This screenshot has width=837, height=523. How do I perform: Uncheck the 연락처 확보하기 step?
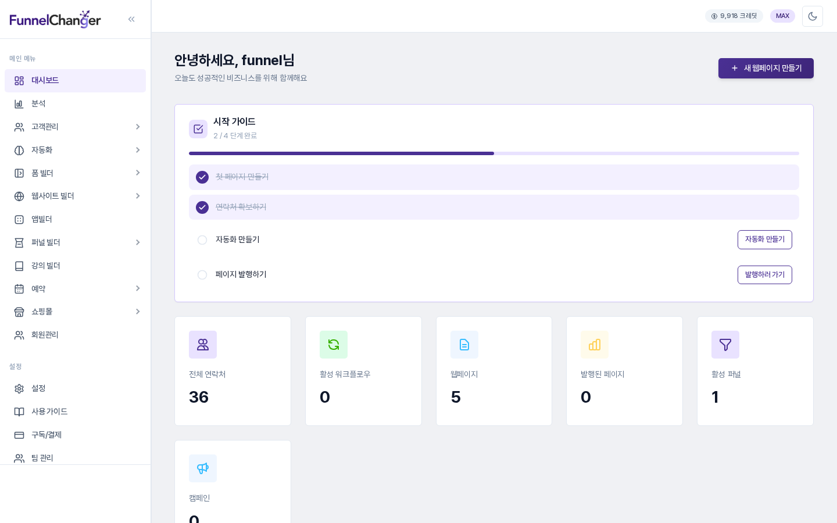point(202,207)
